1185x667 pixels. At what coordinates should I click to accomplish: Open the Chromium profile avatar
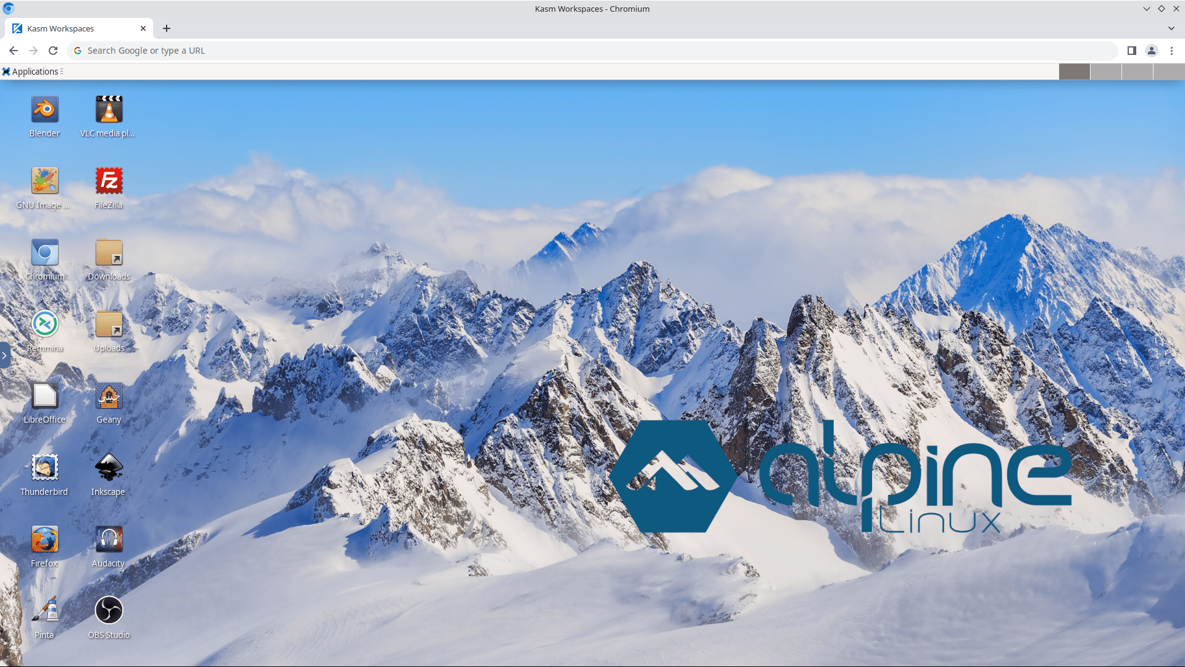tap(1152, 51)
